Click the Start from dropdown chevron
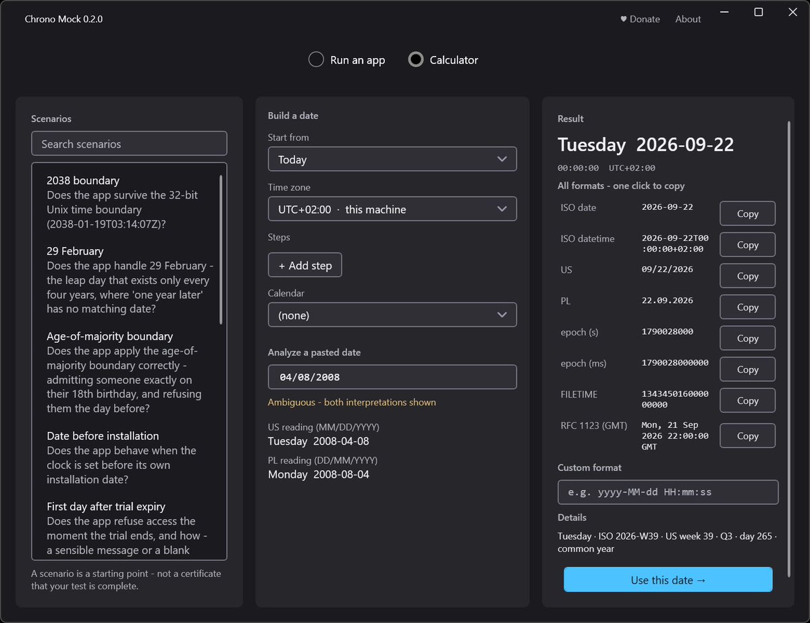810x623 pixels. [502, 159]
